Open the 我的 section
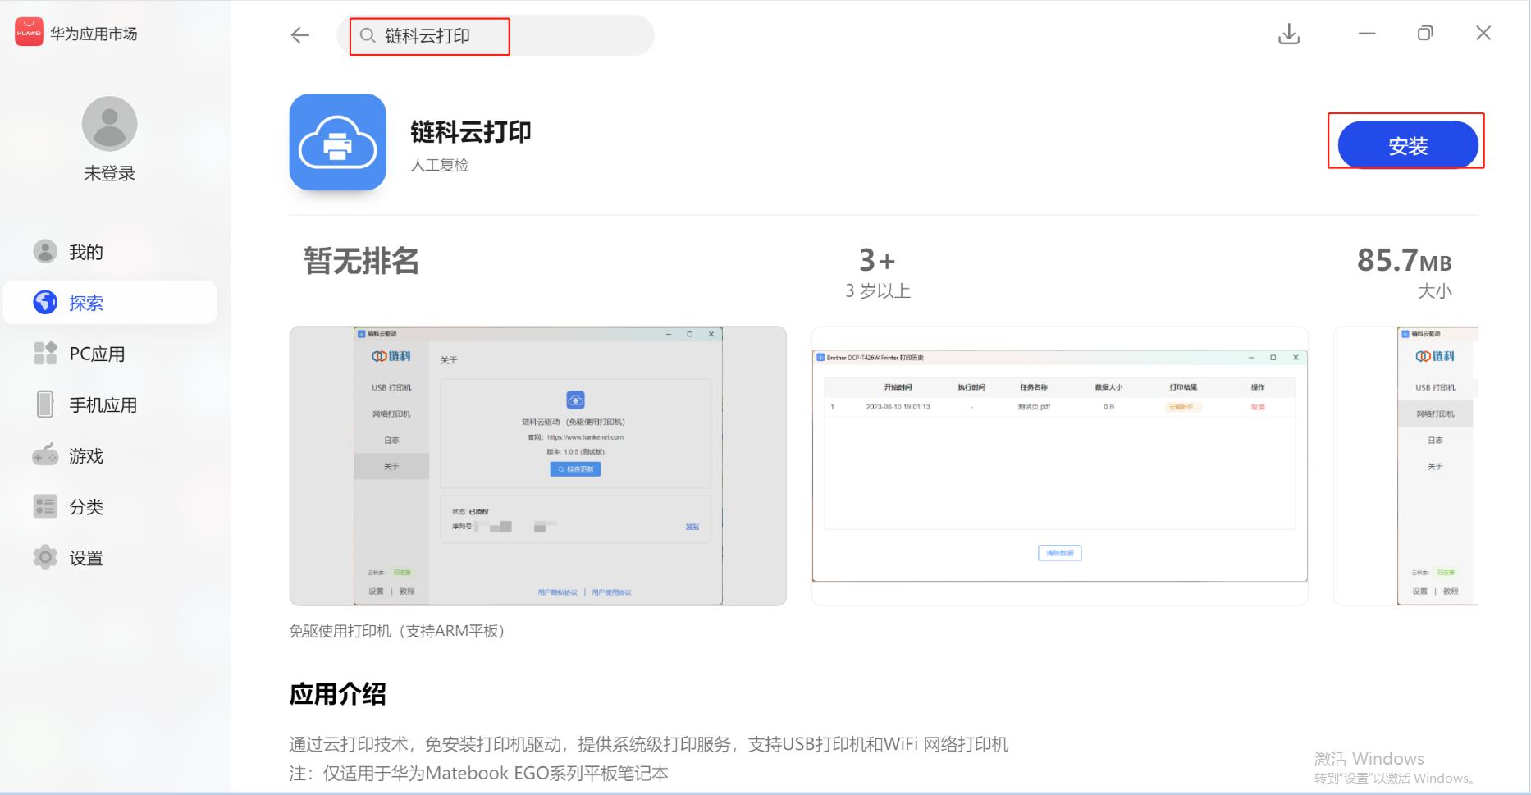The image size is (1531, 795). [x=110, y=252]
